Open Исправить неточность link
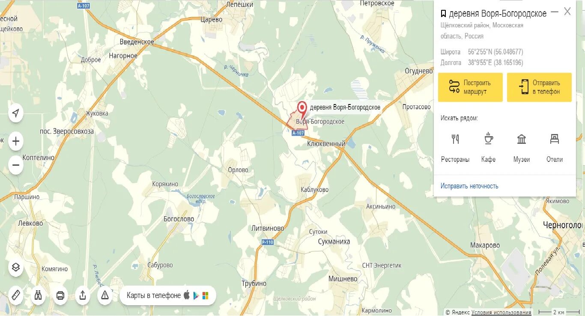 (x=469, y=186)
